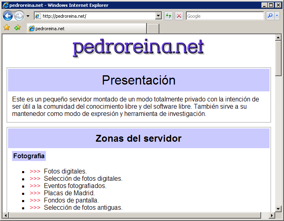
Task: Click the Forward navigation button
Action: pyautogui.click(x=19, y=16)
